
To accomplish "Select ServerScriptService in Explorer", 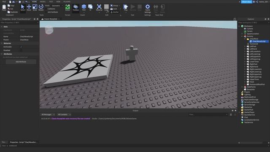I will coord(251,102).
